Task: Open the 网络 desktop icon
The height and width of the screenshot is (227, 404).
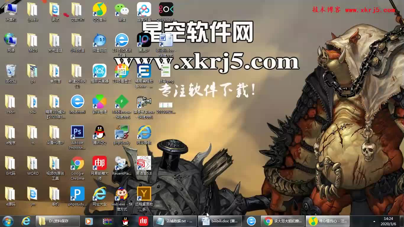Action: click(11, 43)
